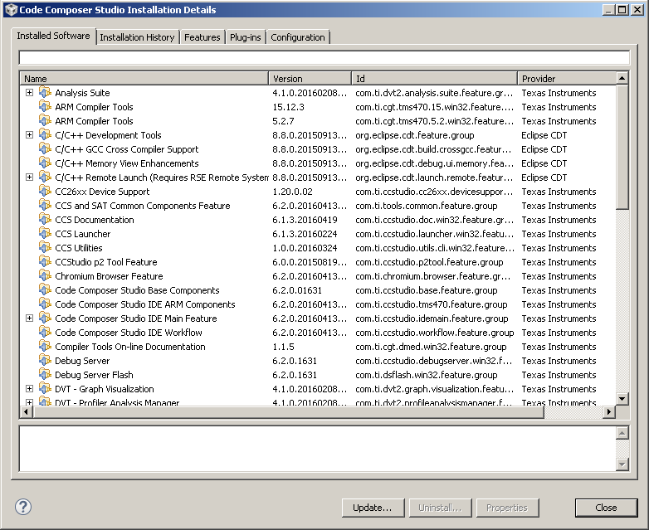The image size is (649, 530).
Task: Click the CCS Utilities feature icon
Action: point(45,247)
